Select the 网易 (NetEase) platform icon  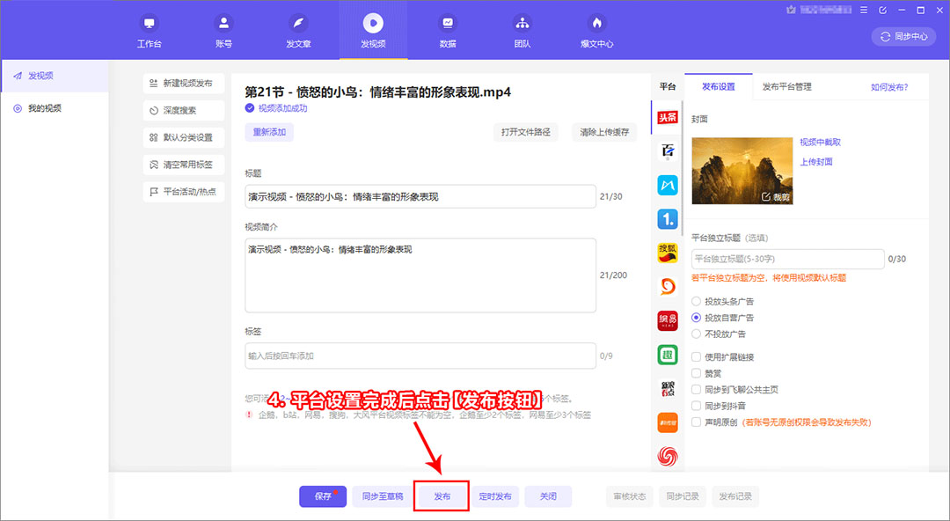667,320
